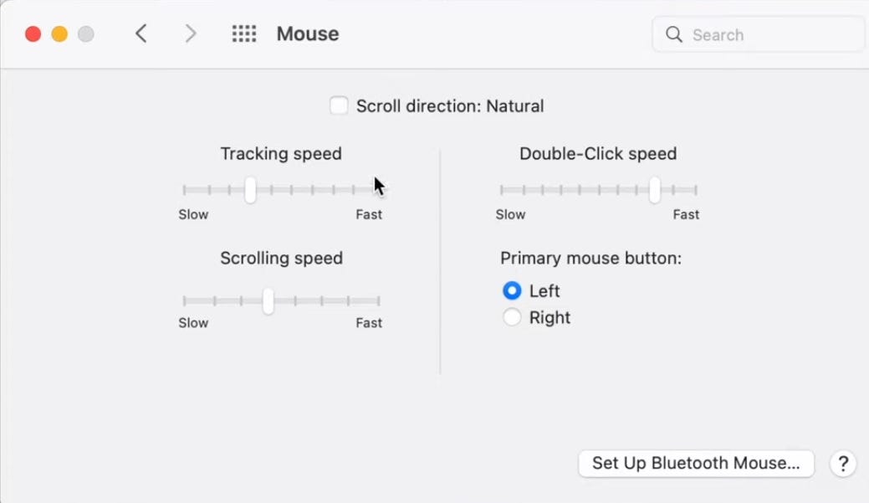Image resolution: width=869 pixels, height=503 pixels.
Task: Select Right as primary mouse button
Action: (512, 317)
